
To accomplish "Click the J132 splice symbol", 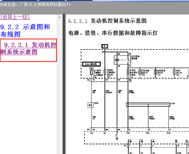I will (91, 105).
